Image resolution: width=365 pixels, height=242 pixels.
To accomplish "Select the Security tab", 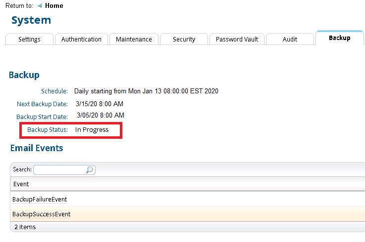I will (x=184, y=40).
